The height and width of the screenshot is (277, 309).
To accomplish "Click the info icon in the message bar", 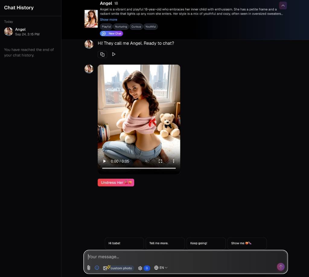I will 97,268.
